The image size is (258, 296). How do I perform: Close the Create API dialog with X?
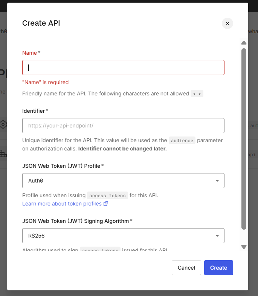pos(227,23)
